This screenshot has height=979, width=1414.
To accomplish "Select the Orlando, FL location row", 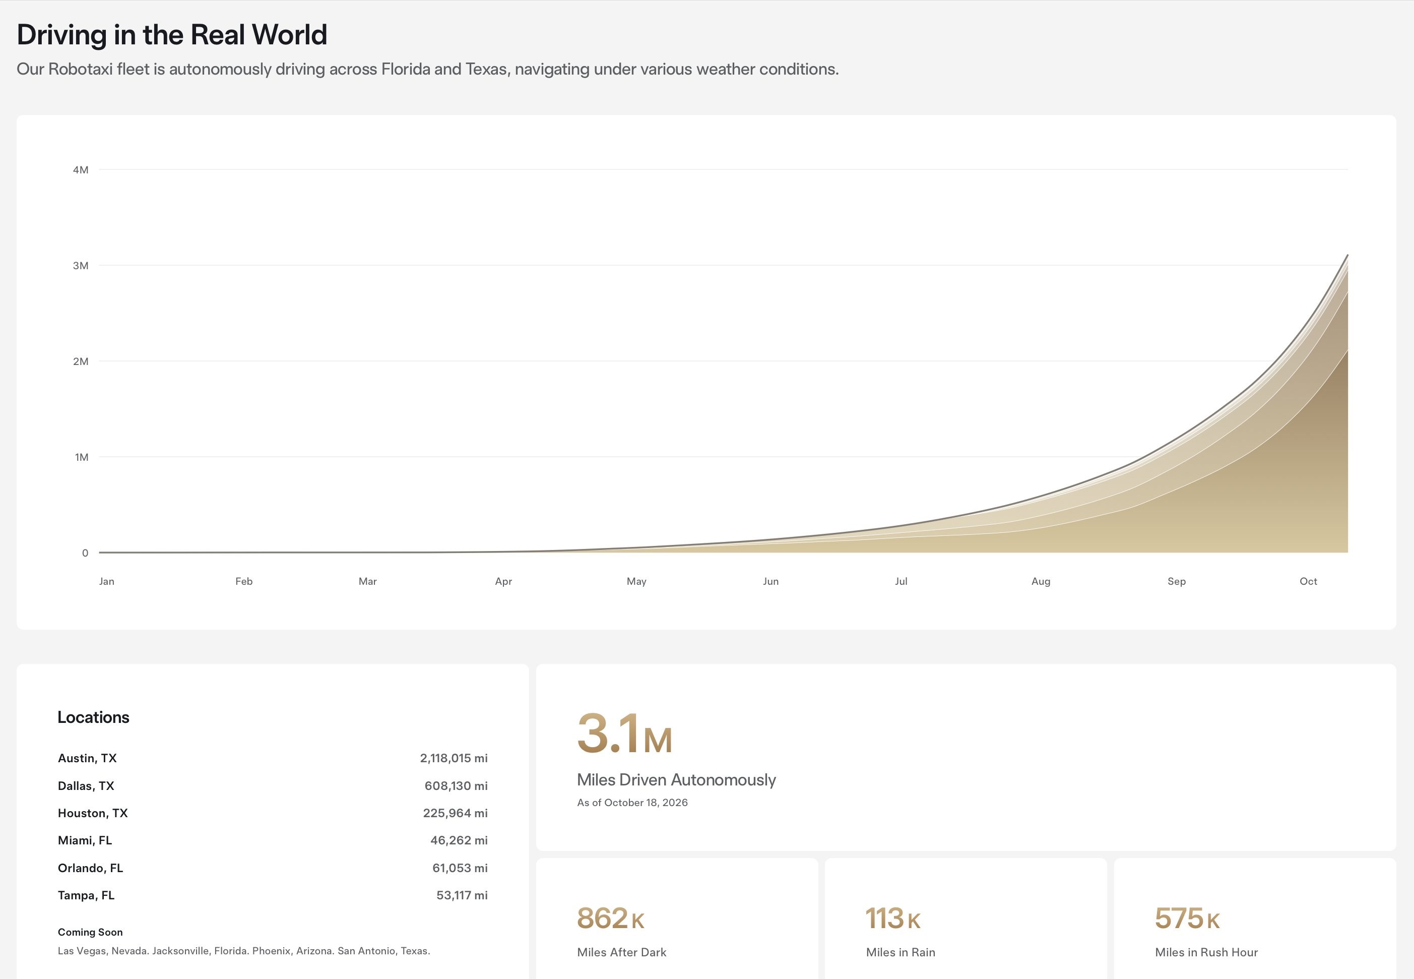I will pos(273,868).
